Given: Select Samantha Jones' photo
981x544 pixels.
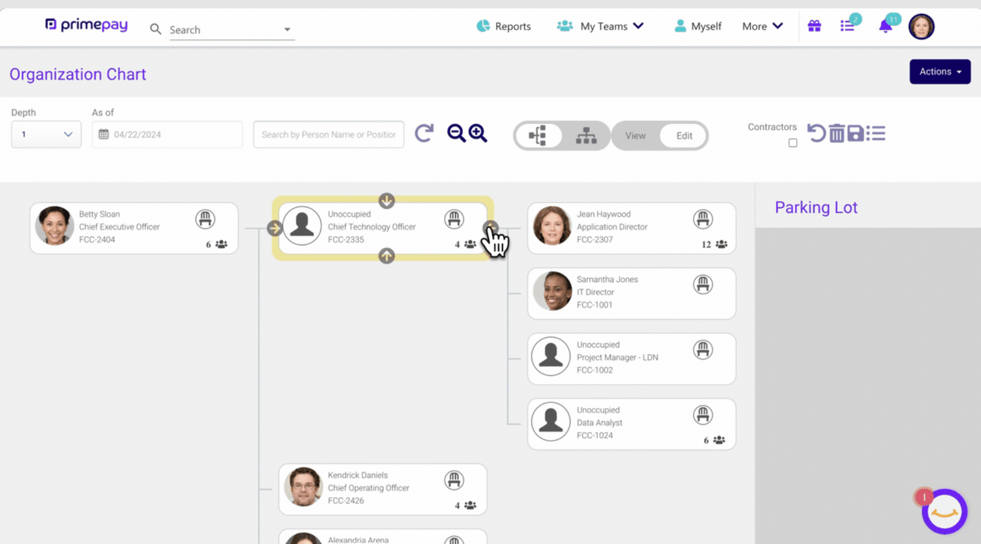Looking at the screenshot, I should [552, 291].
